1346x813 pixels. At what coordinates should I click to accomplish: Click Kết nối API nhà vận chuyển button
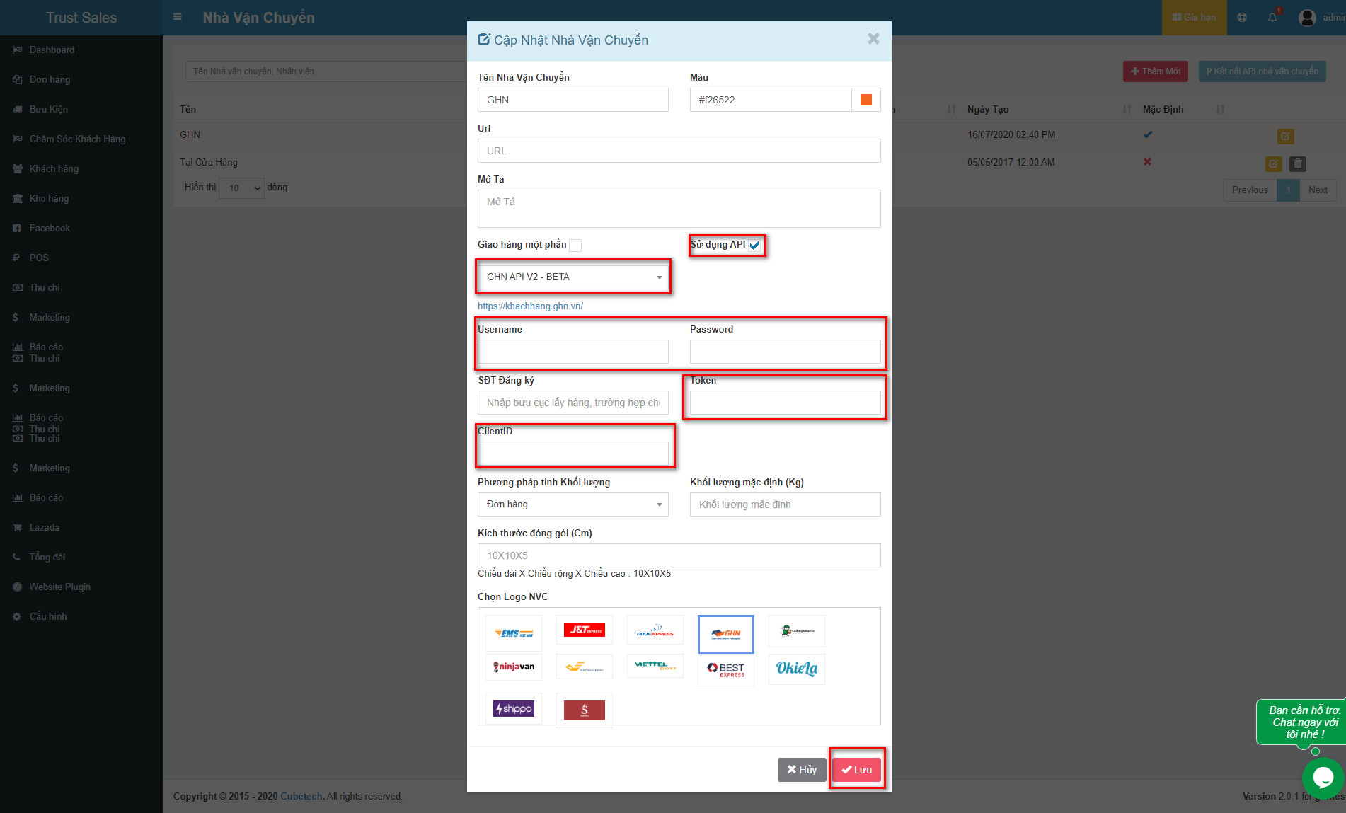coord(1262,71)
